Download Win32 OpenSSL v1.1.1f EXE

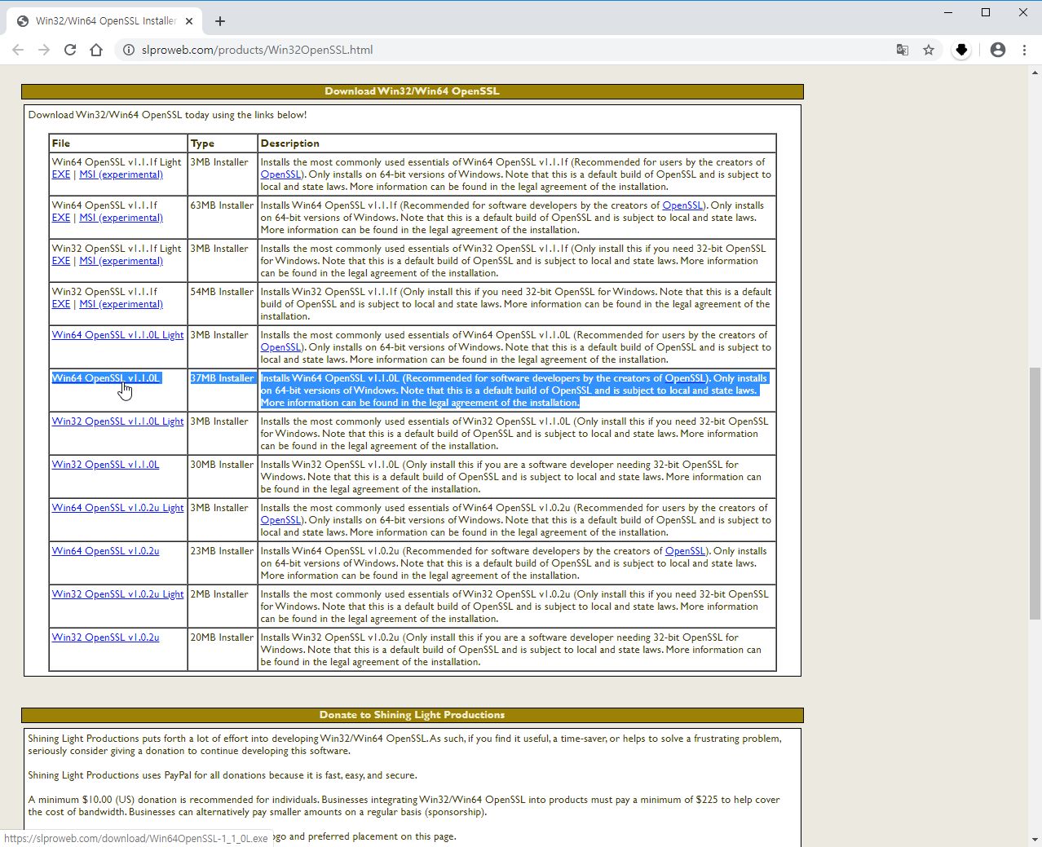pyautogui.click(x=61, y=304)
